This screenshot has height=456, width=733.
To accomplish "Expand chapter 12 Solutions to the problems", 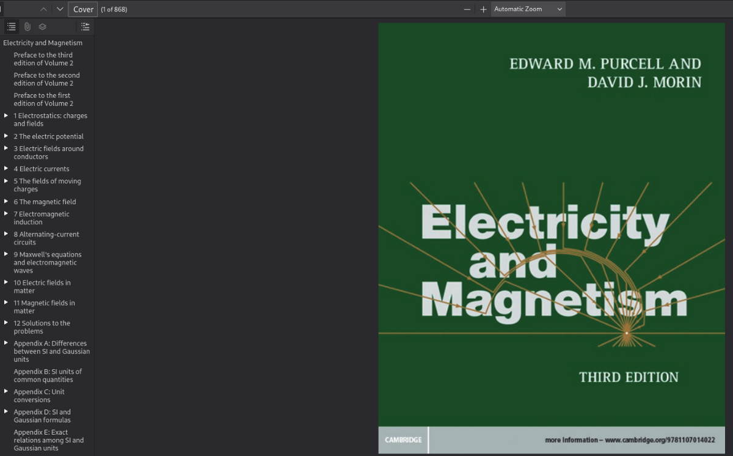I will (6, 323).
